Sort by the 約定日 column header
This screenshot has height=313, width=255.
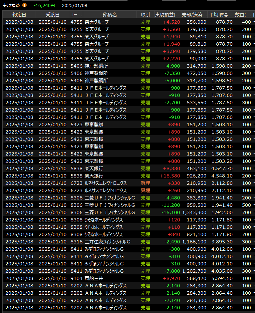[19, 15]
